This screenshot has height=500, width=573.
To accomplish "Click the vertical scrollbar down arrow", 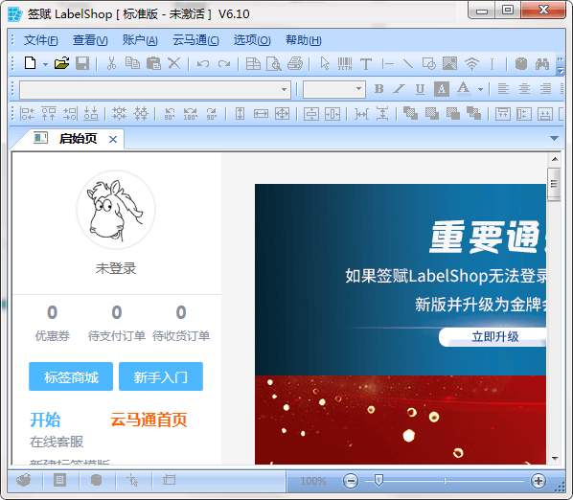I will 555,458.
